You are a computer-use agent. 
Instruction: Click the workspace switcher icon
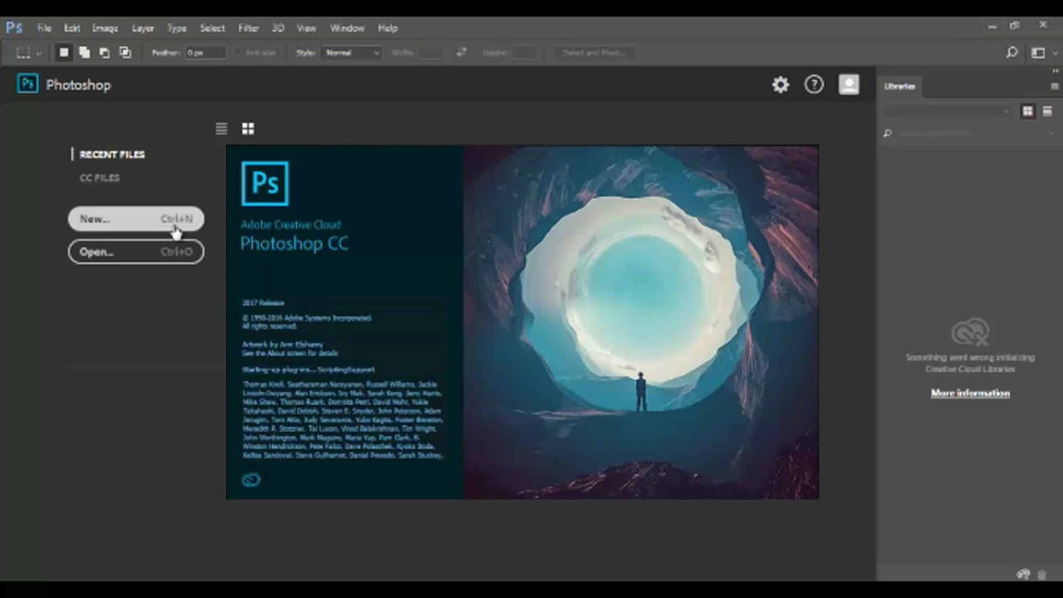tap(1038, 52)
